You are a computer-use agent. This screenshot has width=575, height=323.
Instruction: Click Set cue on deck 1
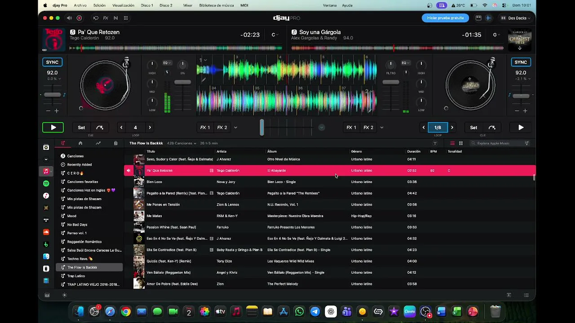point(81,127)
